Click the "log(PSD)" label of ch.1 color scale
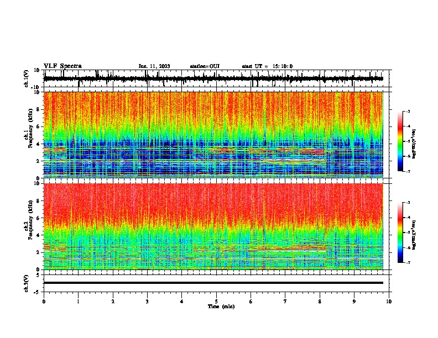 414,144
